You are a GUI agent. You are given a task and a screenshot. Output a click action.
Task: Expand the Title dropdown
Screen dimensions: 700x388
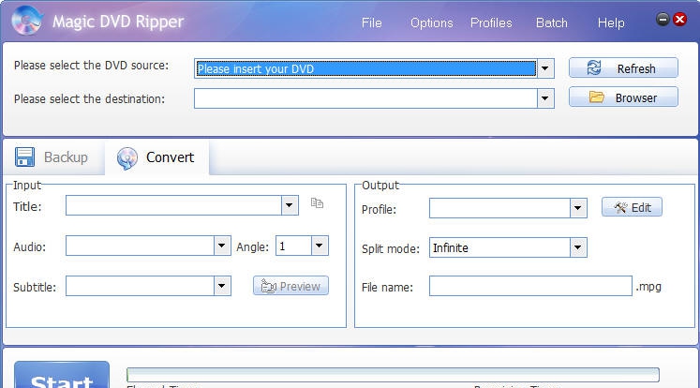pyautogui.click(x=290, y=205)
